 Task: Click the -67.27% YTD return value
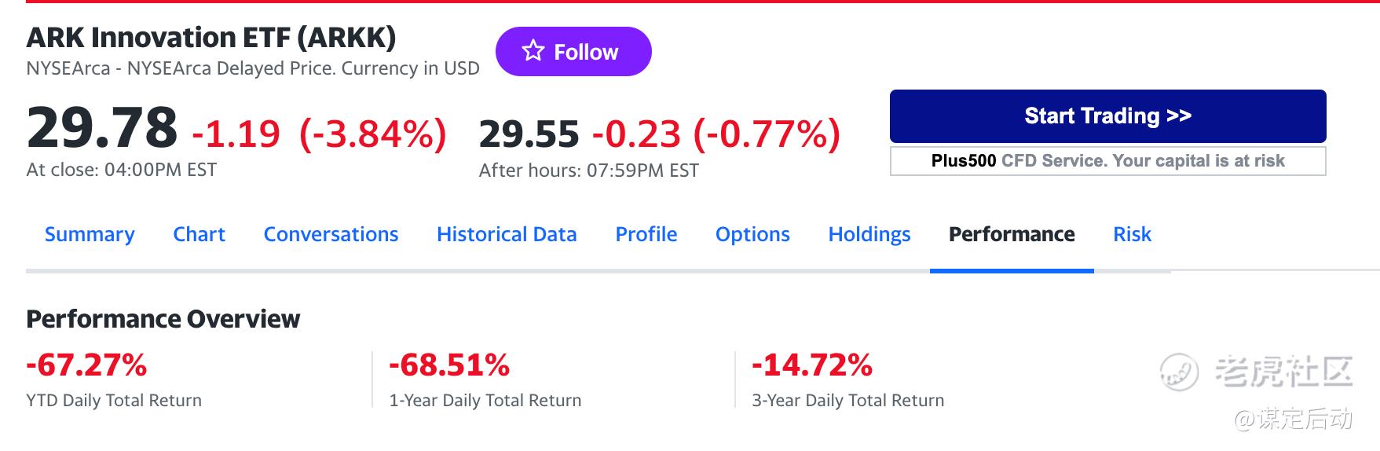86,365
